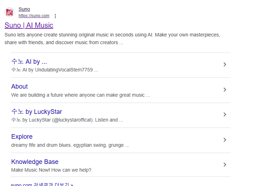Click text 'Make Music Now! How can we help?'
The image size is (277, 186).
(51, 170)
